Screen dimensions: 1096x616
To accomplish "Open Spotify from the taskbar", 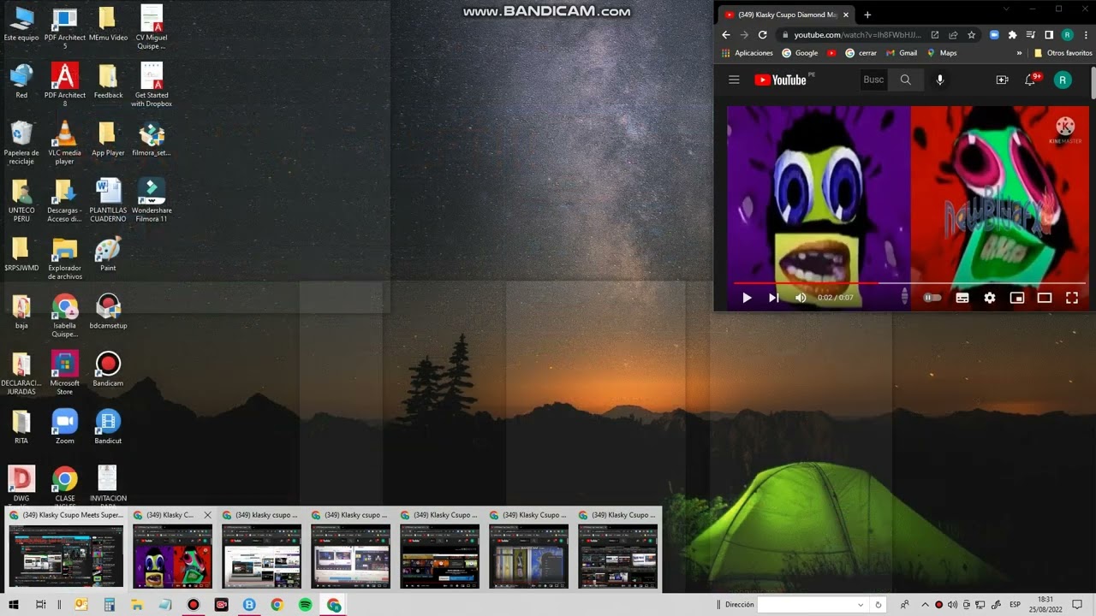I will (306, 605).
